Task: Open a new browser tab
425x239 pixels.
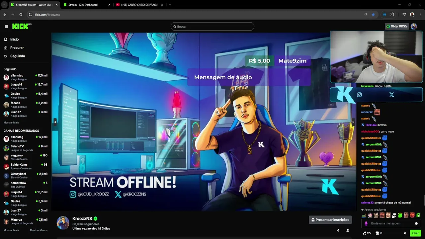Action: click(170, 5)
